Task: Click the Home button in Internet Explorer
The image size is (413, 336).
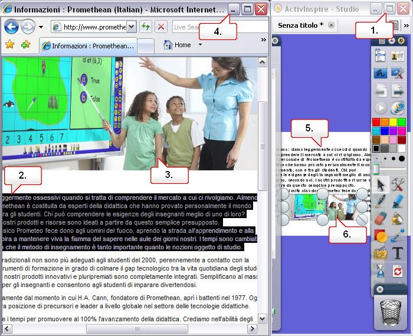Action: coord(177,45)
